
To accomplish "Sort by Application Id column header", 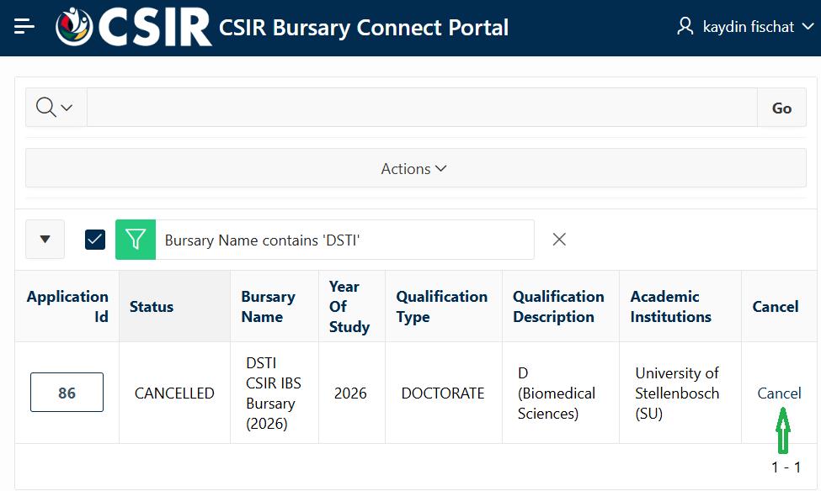I will click(x=67, y=306).
